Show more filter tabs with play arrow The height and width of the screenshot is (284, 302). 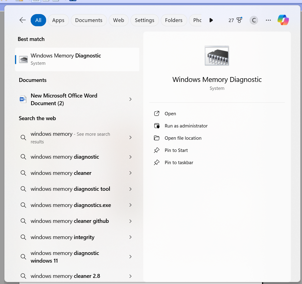click(211, 20)
